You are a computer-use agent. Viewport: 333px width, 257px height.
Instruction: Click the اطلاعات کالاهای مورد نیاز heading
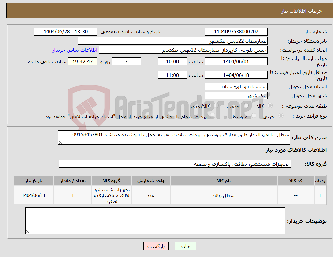point(296,150)
